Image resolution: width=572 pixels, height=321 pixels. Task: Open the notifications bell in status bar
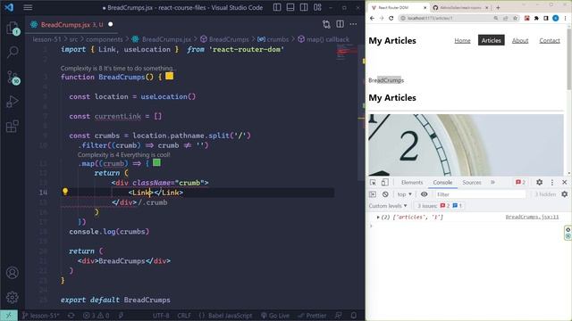point(354,316)
